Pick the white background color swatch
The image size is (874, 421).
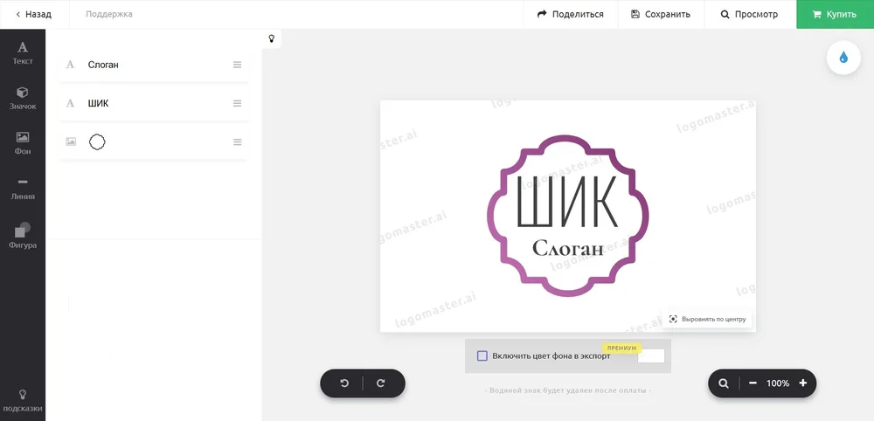(651, 355)
